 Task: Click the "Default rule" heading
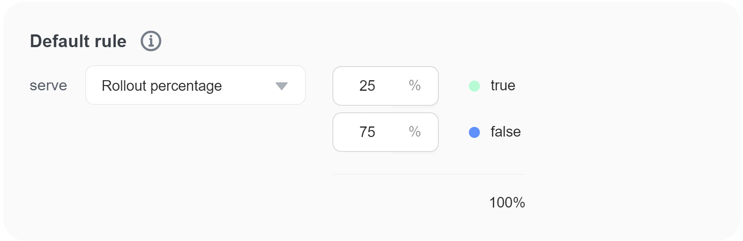pyautogui.click(x=78, y=41)
